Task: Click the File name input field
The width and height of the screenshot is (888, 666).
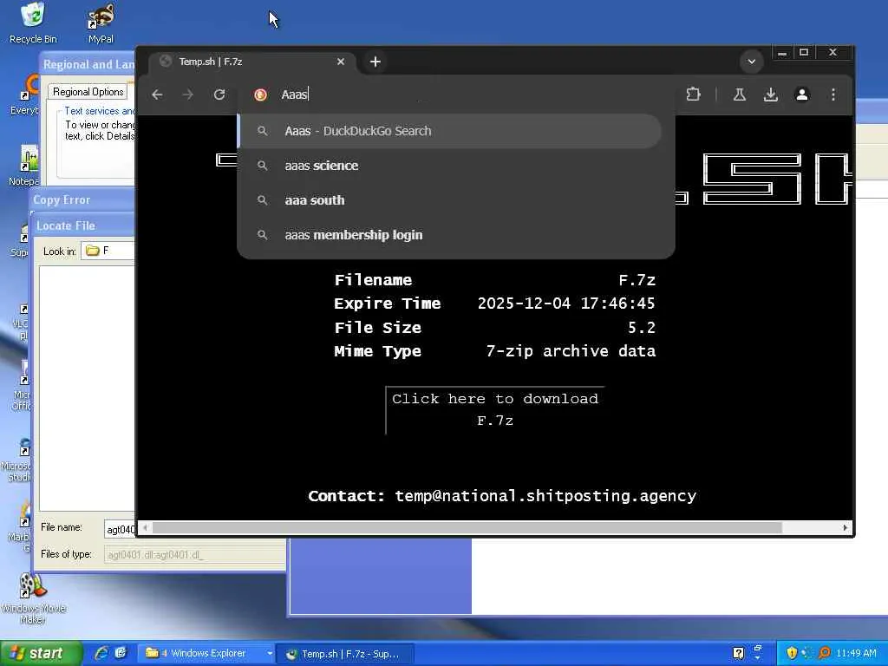Action: click(x=120, y=529)
